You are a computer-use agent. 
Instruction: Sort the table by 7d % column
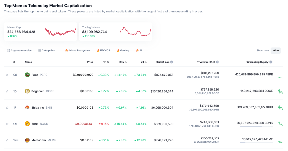click(x=143, y=62)
